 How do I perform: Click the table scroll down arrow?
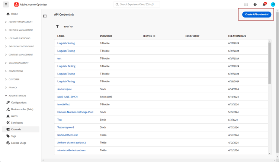coord(269,153)
